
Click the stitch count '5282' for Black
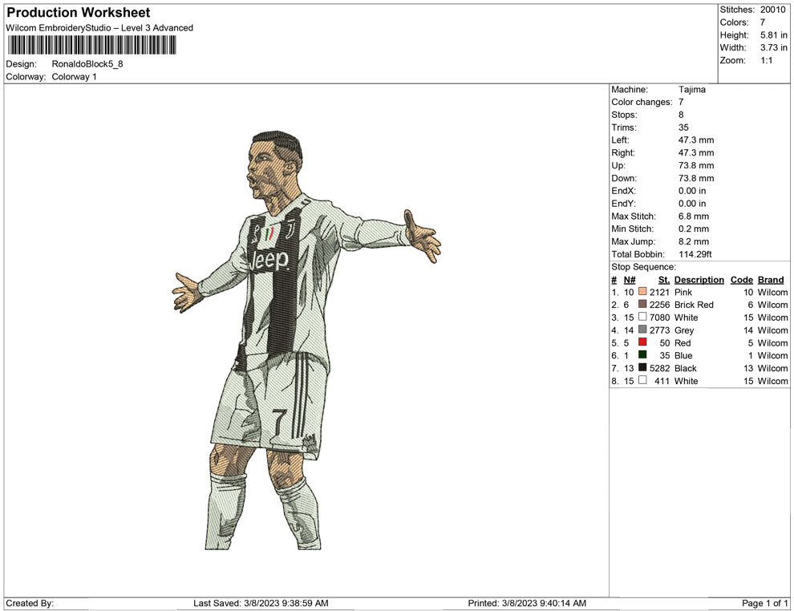click(x=660, y=368)
